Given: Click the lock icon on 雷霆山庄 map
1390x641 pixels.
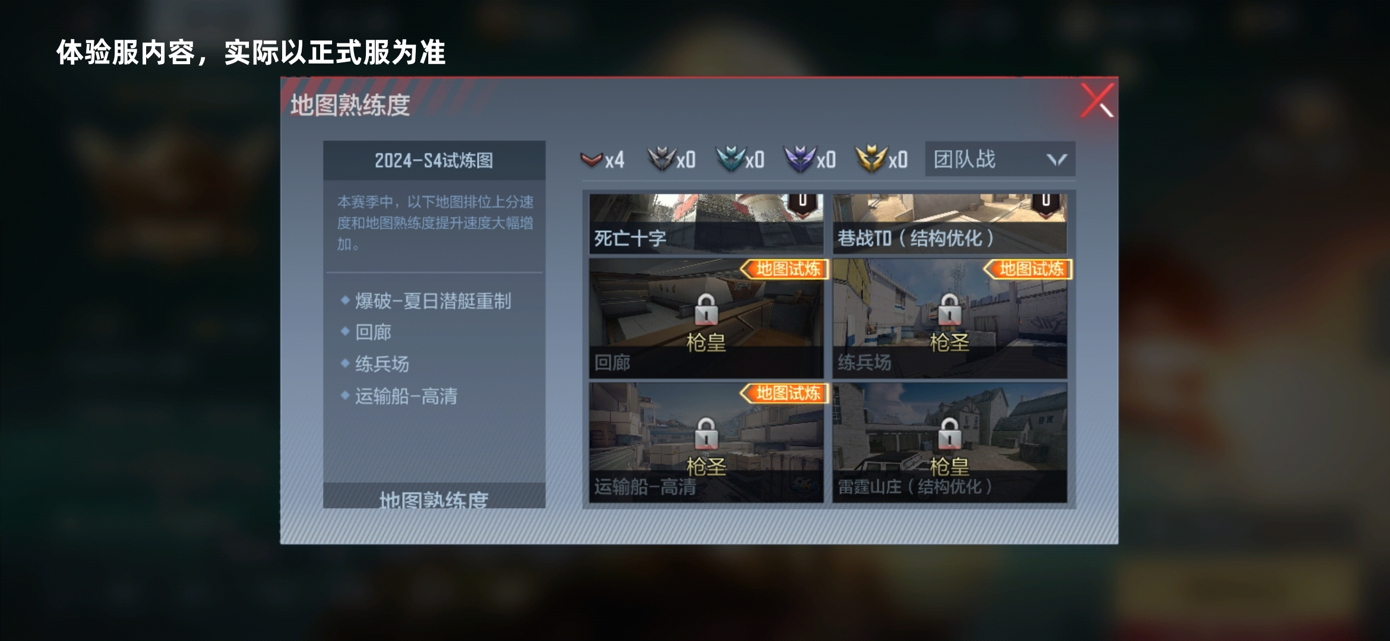Looking at the screenshot, I should click(949, 433).
